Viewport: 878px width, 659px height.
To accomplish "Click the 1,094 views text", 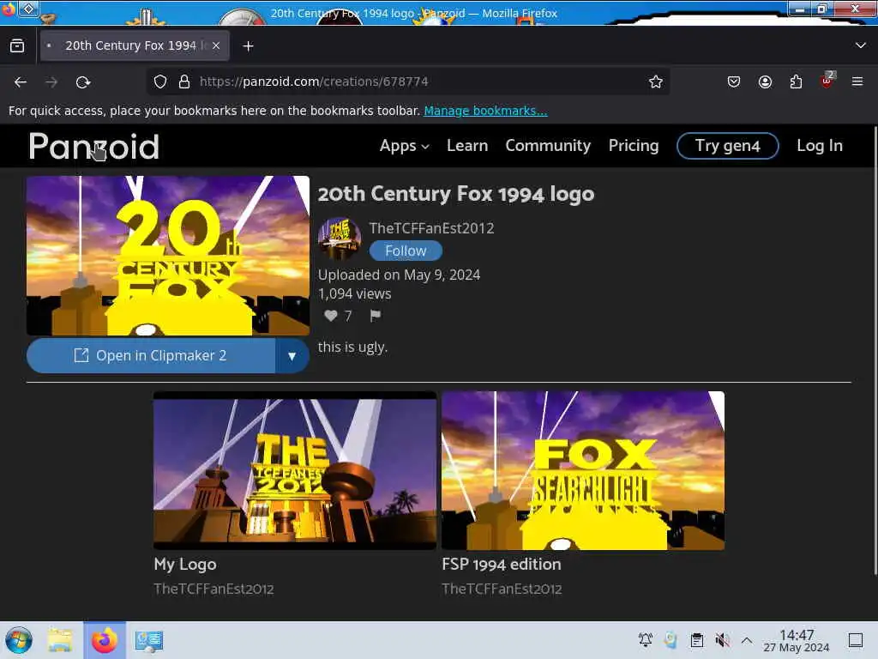I will point(354,293).
